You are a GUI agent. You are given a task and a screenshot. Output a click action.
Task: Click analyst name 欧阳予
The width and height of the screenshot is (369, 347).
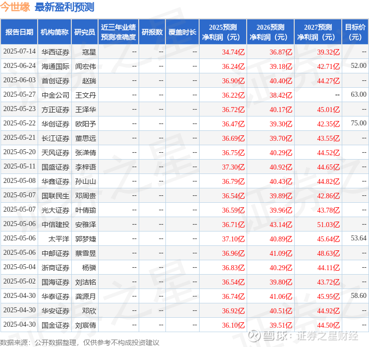pos(86,124)
